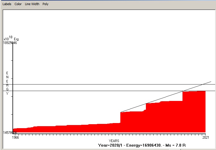The image size is (216, 150).
Task: Click the tallest red step near 2021
Action: [194, 112]
